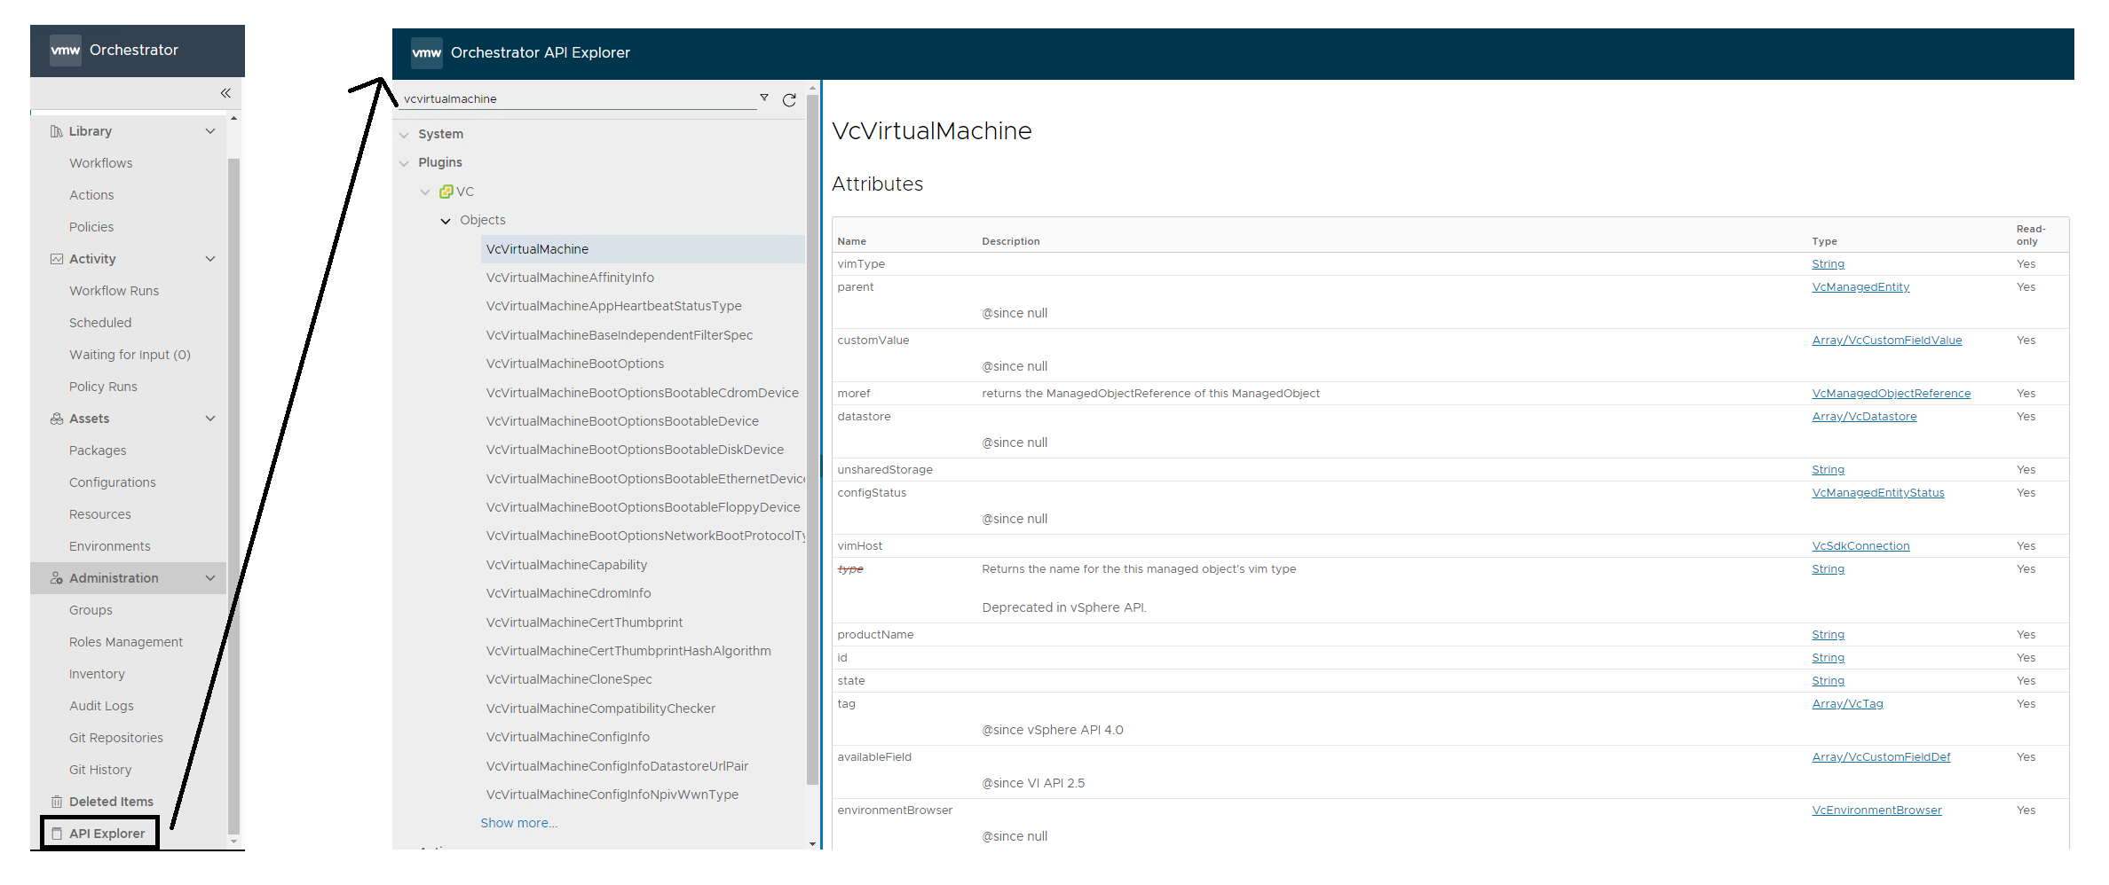Open Scheduled in the sidebar

click(x=100, y=323)
